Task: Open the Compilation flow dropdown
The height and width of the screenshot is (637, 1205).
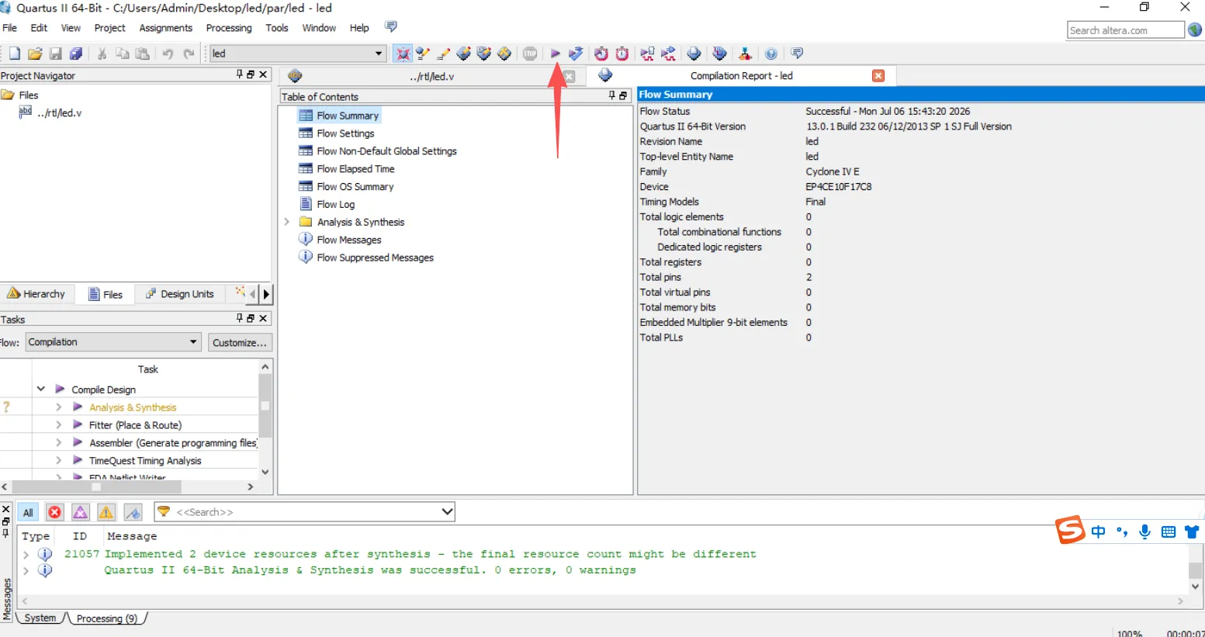Action: (x=193, y=342)
